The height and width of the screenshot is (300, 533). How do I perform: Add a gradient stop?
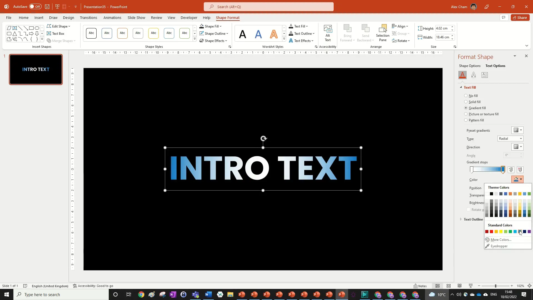(x=511, y=170)
